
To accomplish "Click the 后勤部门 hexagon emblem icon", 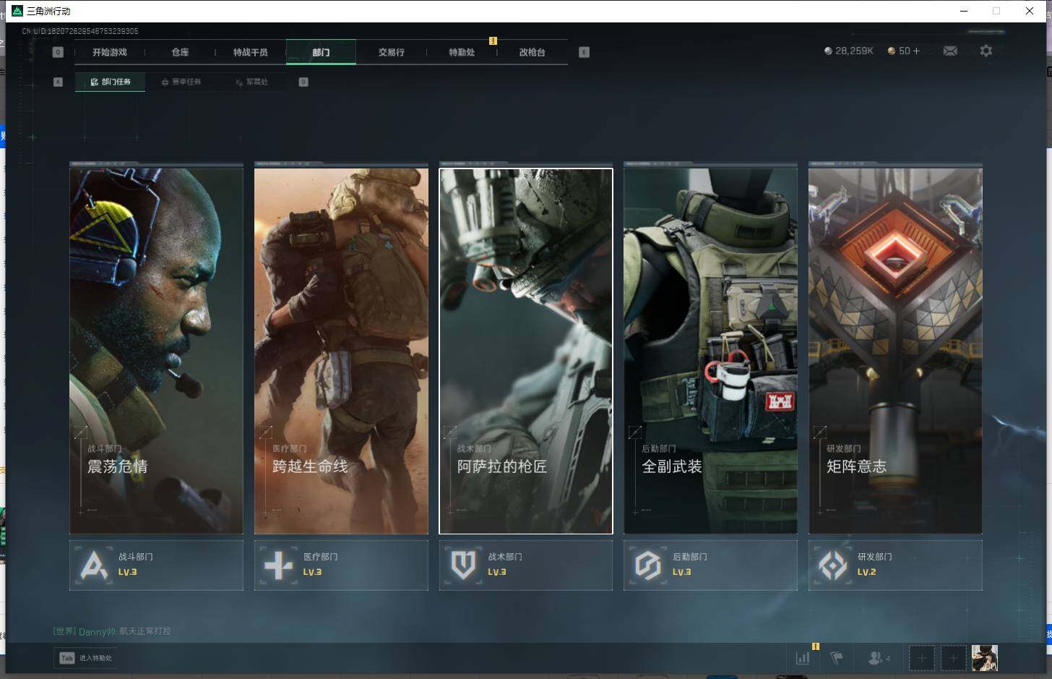I will 648,565.
